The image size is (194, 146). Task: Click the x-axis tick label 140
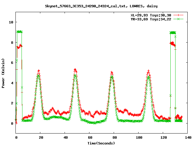click(188, 137)
